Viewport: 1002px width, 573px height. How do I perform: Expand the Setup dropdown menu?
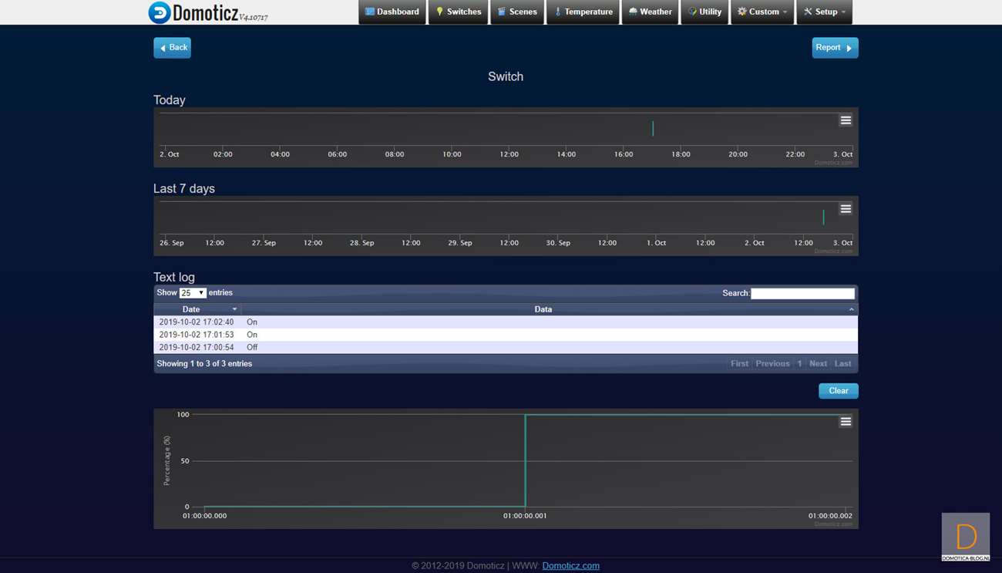click(x=825, y=12)
